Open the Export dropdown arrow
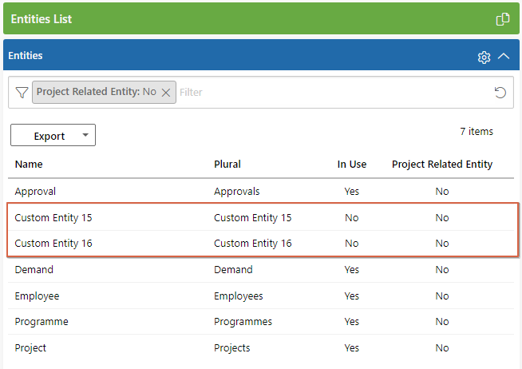Viewport: 522px width, 369px height. pyautogui.click(x=85, y=135)
